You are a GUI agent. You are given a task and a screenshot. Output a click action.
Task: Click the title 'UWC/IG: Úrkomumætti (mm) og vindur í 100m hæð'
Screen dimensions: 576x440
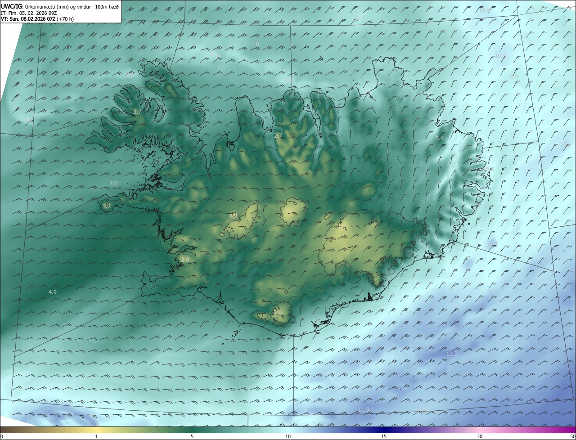click(x=60, y=6)
